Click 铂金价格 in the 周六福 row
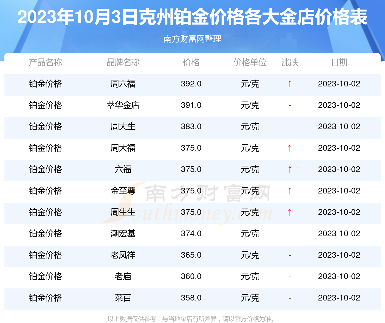The image size is (385, 323). 45,84
